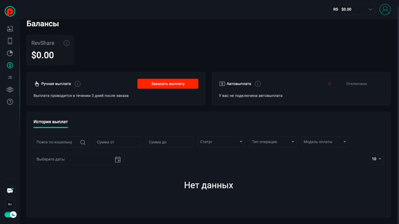Screen dimensions: 399x224
Task: Open the pie chart statistics icon
Action: [10, 53]
